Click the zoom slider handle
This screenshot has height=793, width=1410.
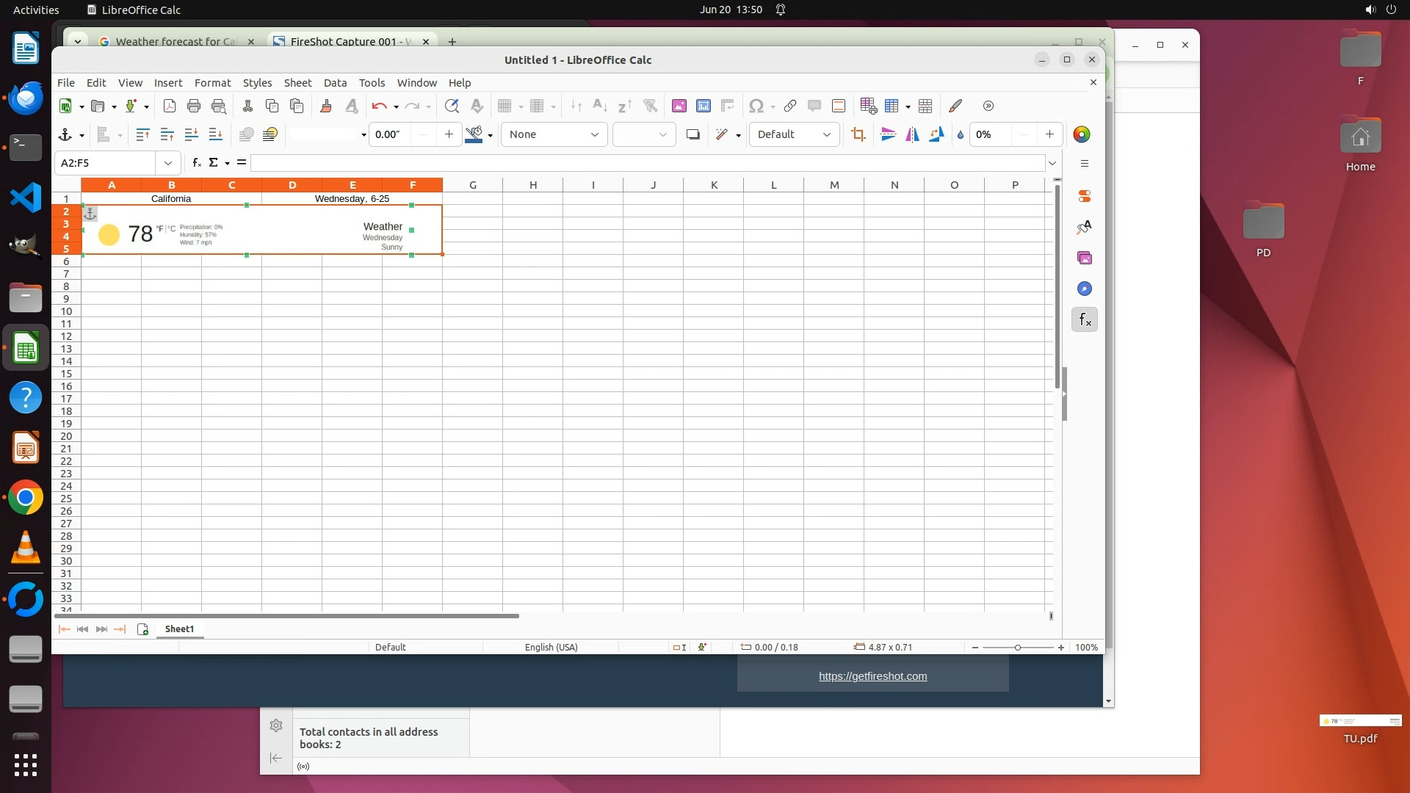[x=1017, y=647]
